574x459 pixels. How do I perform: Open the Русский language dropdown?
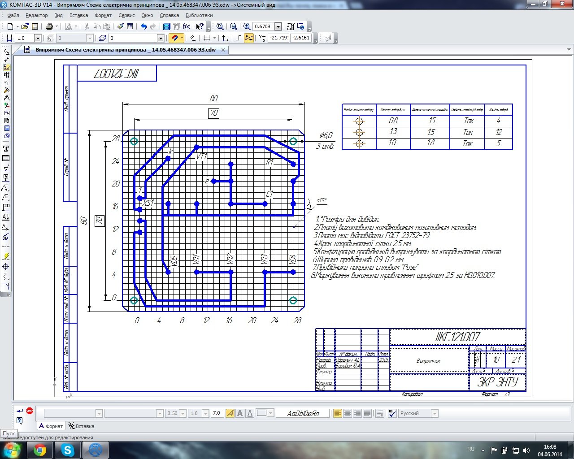(x=434, y=413)
